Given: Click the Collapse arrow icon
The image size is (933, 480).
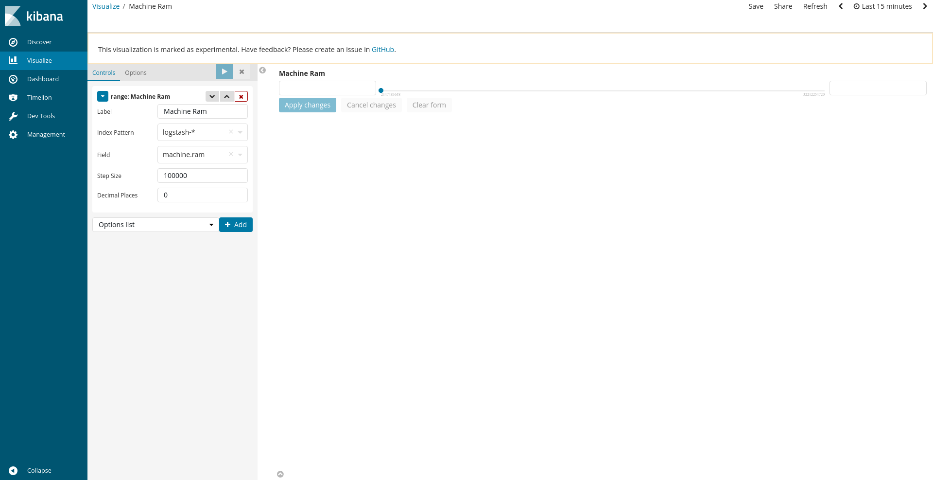Looking at the screenshot, I should [13, 471].
